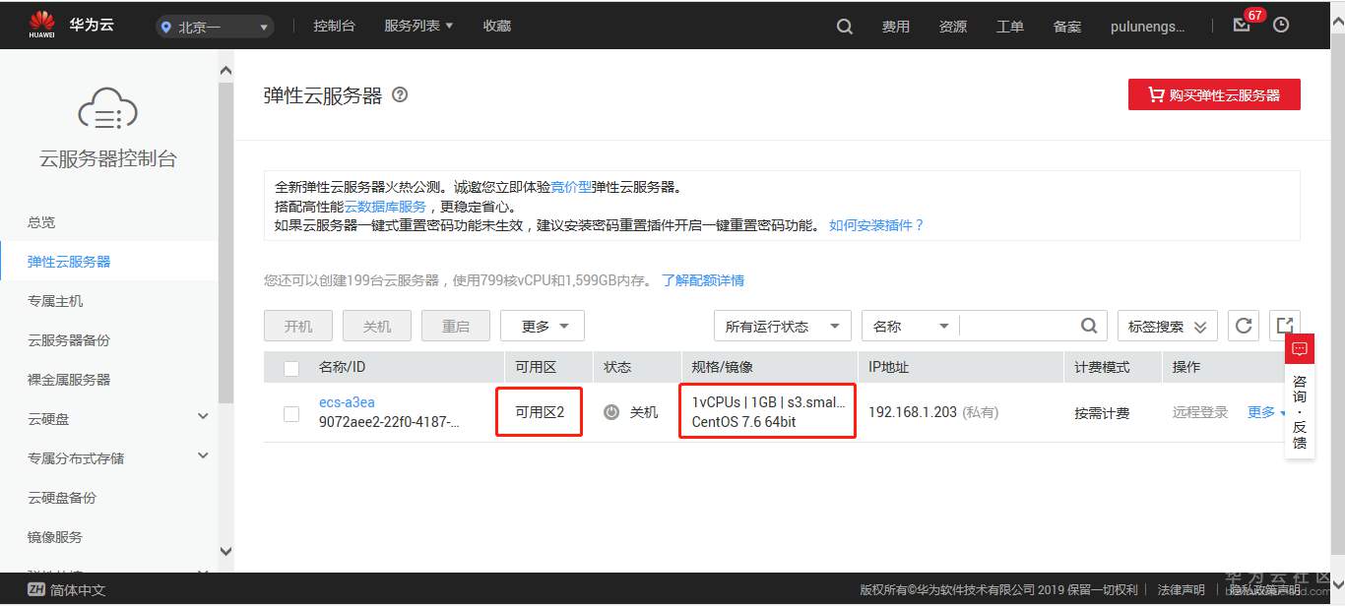This screenshot has width=1345, height=606.
Task: Click the search magnifier in name field
Action: 1089,326
